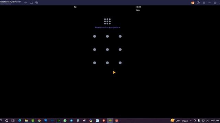Open File Explorer from taskbar
The height and width of the screenshot is (123, 220).
coord(26,121)
